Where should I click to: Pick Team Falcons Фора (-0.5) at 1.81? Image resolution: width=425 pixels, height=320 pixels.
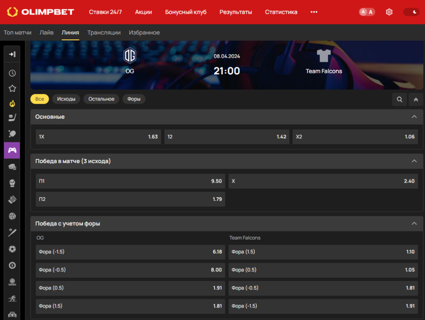pos(323,288)
